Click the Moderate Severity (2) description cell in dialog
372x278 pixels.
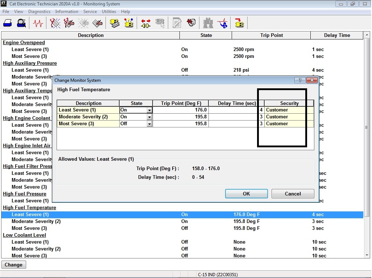point(88,117)
